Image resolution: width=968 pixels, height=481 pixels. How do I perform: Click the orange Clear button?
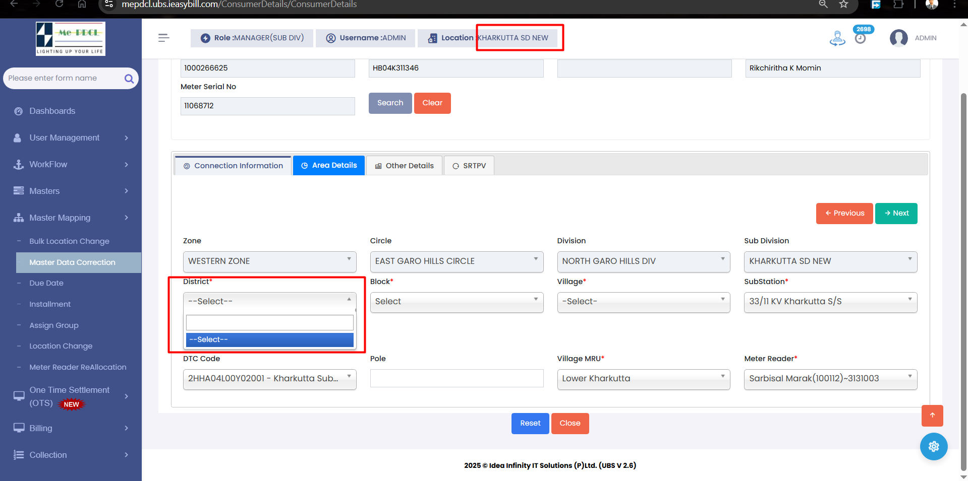pos(432,103)
